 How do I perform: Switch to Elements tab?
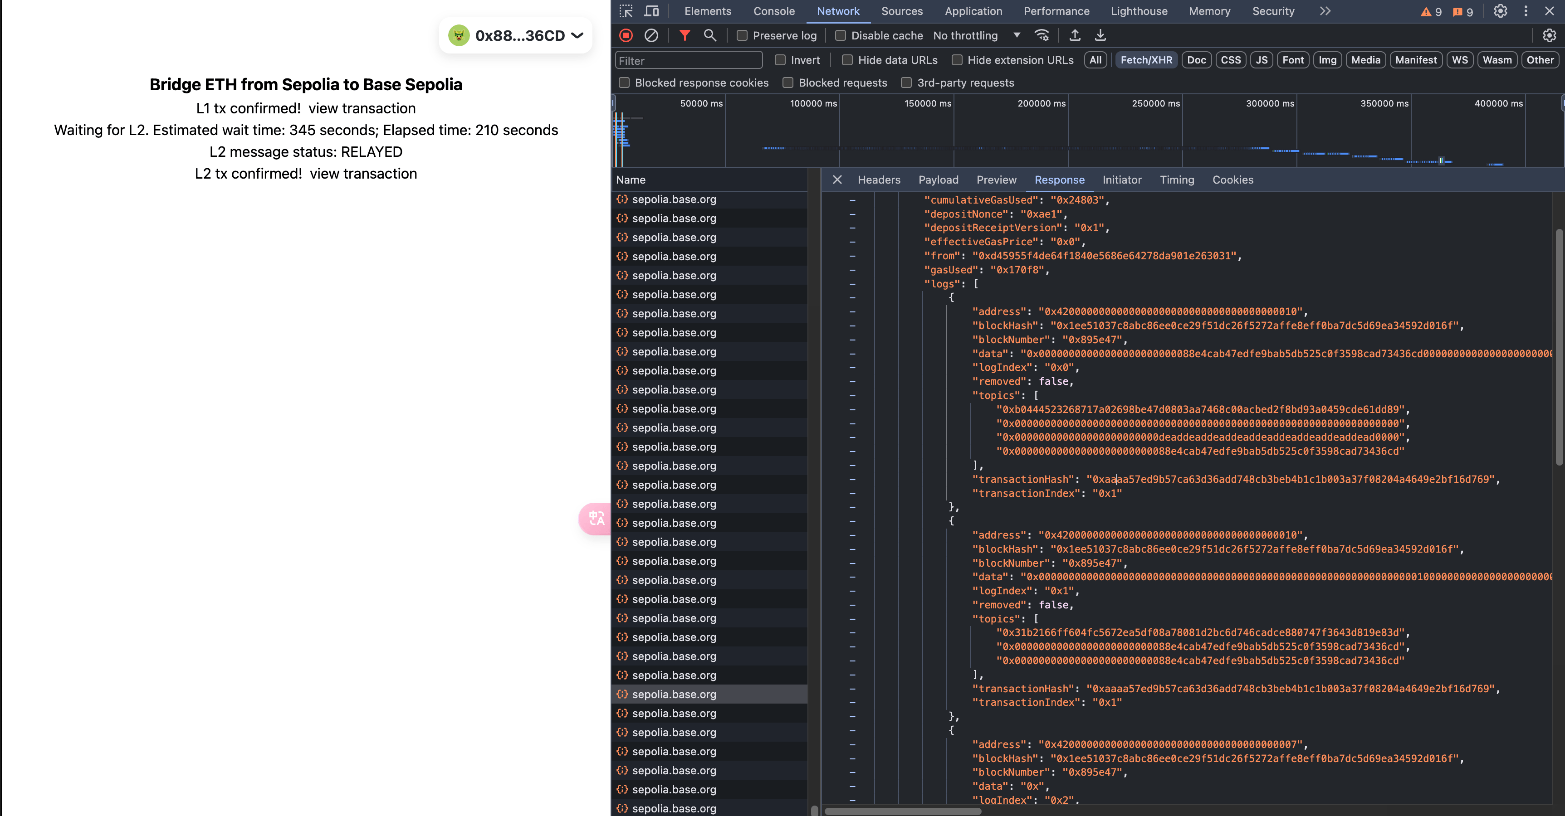707,11
